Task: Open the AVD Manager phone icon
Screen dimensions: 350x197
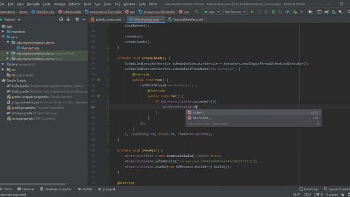Action: pyautogui.click(x=334, y=12)
